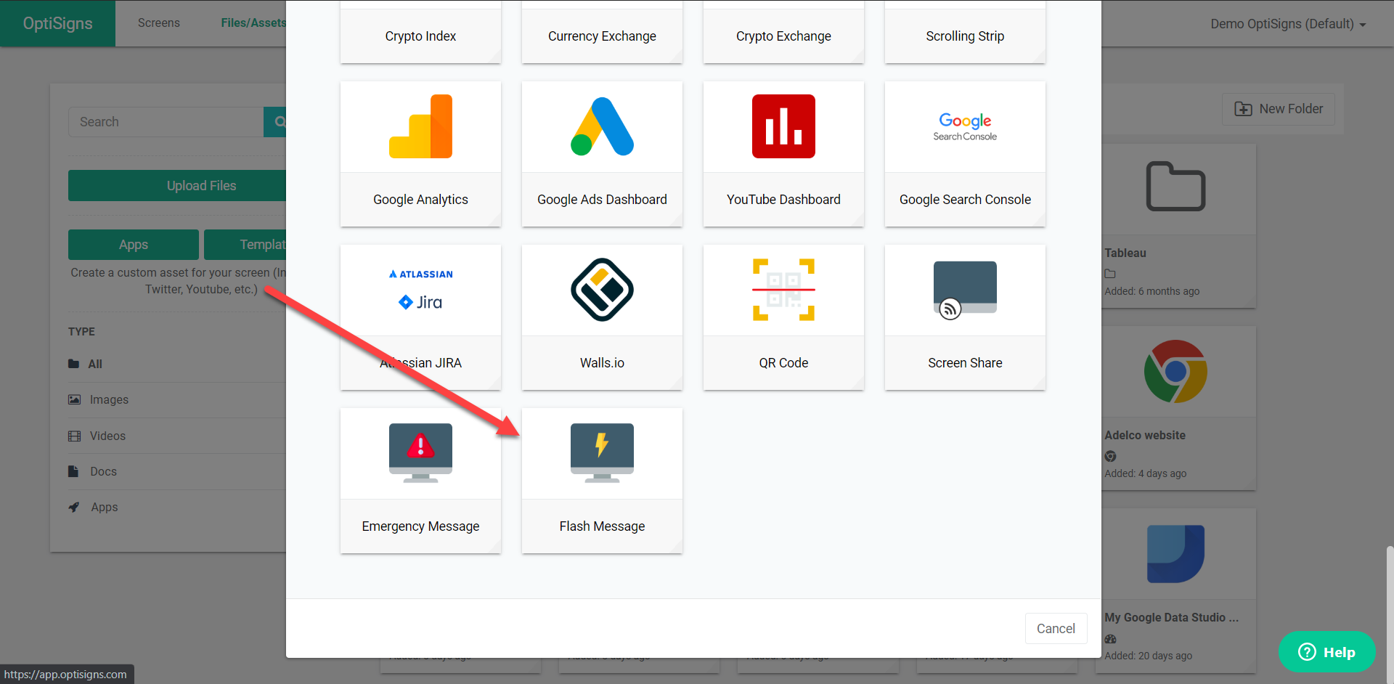
Task: Click the Docs filter document icon
Action: 73,471
